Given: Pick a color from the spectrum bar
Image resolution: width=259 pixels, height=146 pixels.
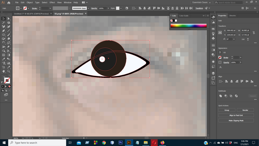Looking at the screenshot, I should point(189,26).
